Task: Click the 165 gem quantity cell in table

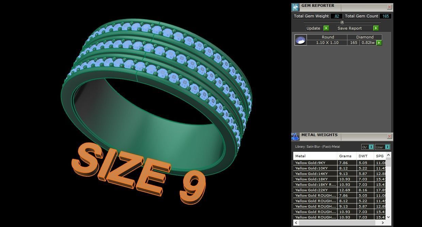Action: (x=354, y=43)
